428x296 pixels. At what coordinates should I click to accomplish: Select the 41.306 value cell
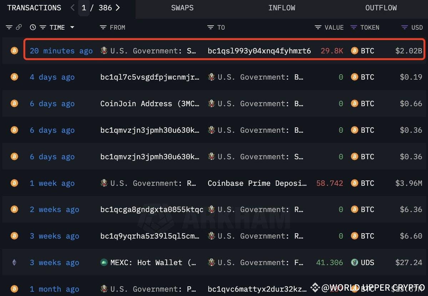point(329,262)
